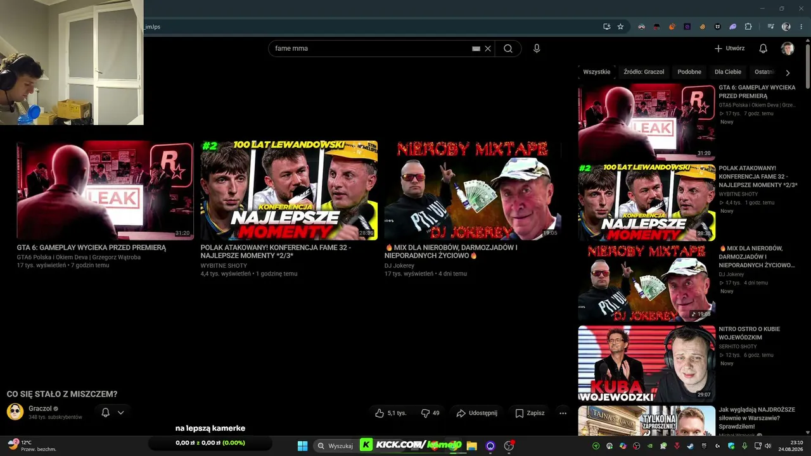The height and width of the screenshot is (456, 811).
Task: Open Graczol channel name link
Action: tap(40, 408)
